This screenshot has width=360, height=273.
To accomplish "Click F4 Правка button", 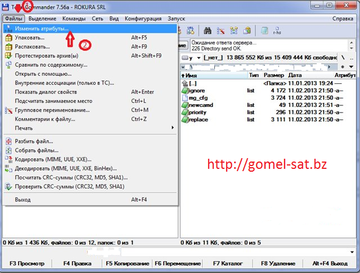I will pos(77,263).
